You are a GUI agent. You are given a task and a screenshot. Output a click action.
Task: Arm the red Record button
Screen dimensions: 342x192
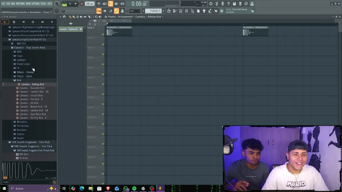82,4
